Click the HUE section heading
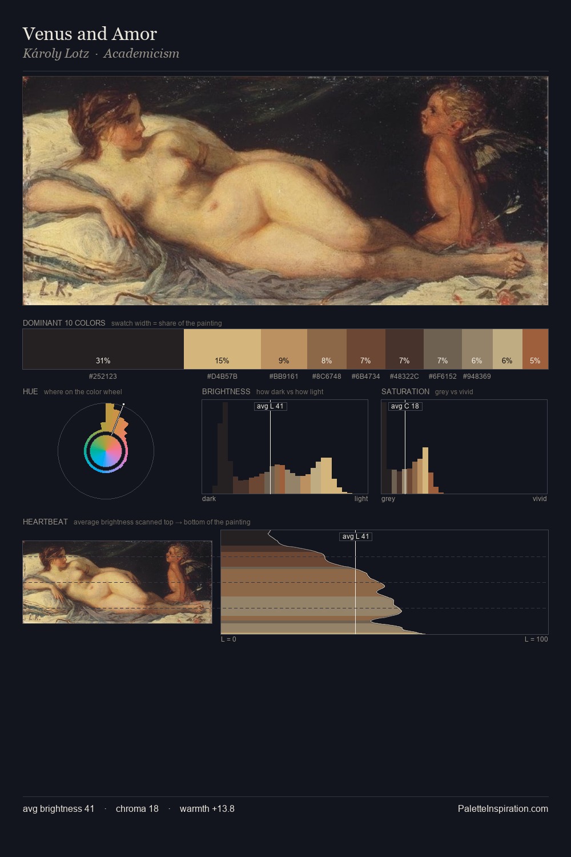The height and width of the screenshot is (857, 571). 30,391
